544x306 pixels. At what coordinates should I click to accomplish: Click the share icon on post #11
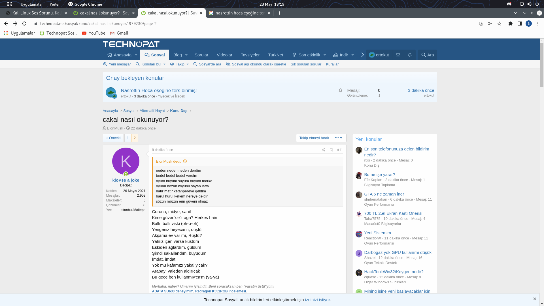pyautogui.click(x=323, y=150)
